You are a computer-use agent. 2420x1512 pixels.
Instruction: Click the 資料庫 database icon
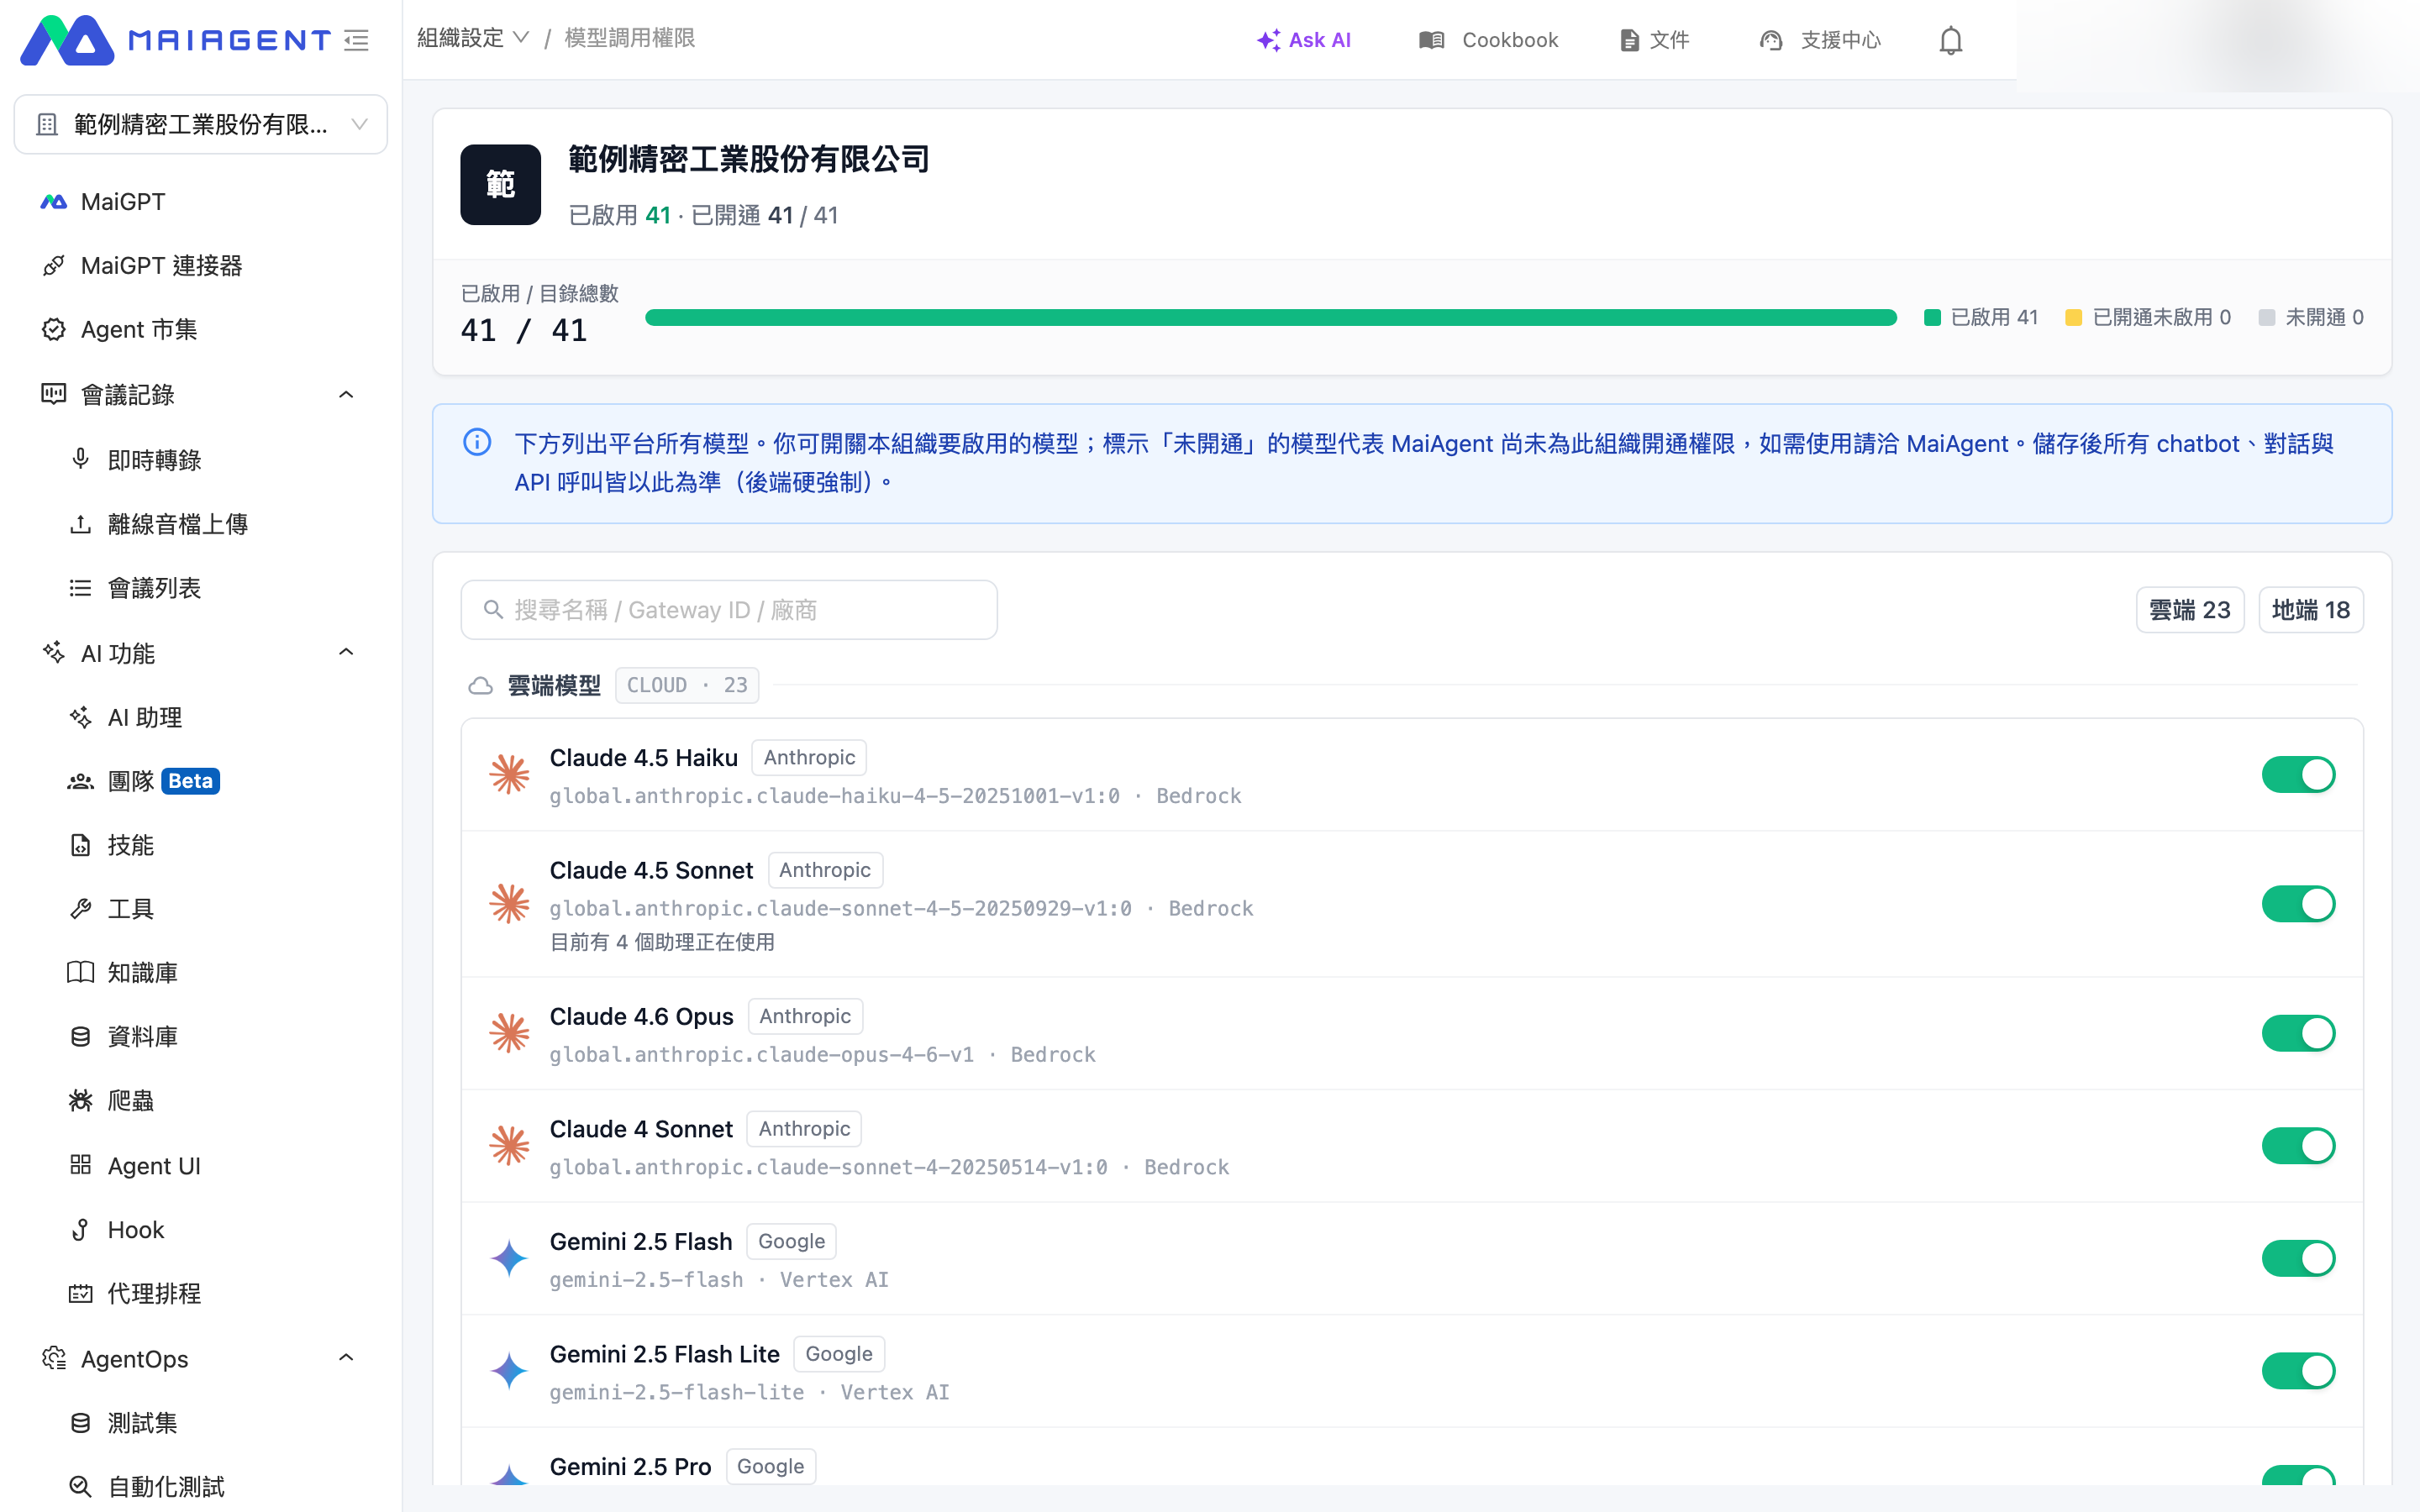point(81,1037)
